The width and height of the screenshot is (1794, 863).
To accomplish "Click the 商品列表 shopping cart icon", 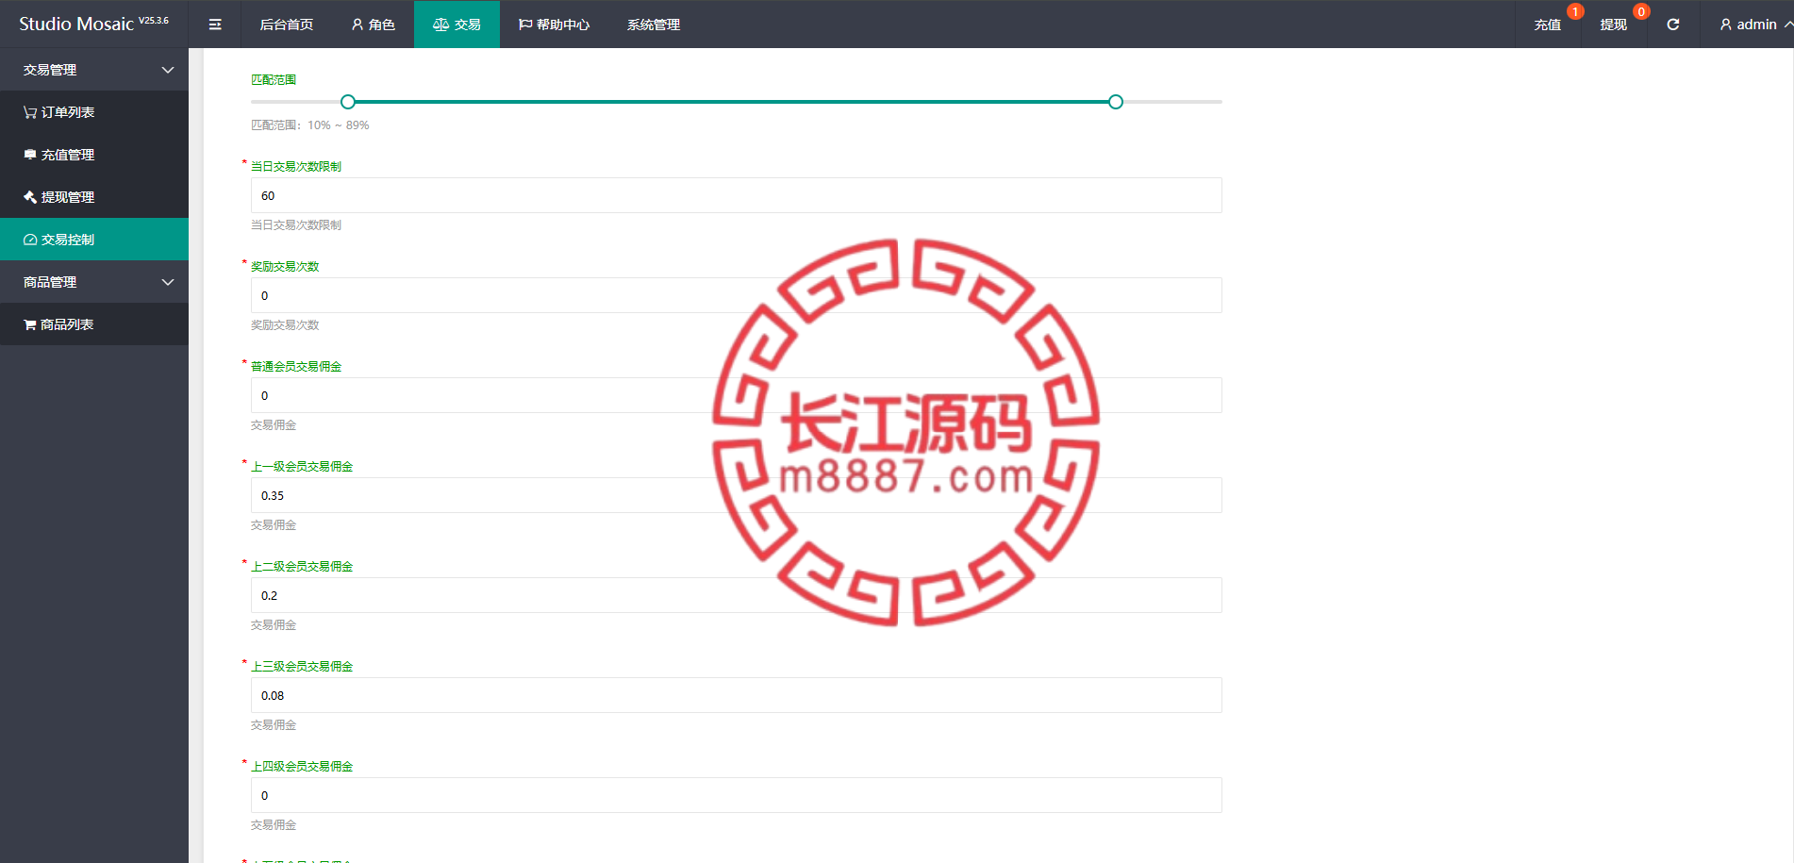I will [x=30, y=324].
